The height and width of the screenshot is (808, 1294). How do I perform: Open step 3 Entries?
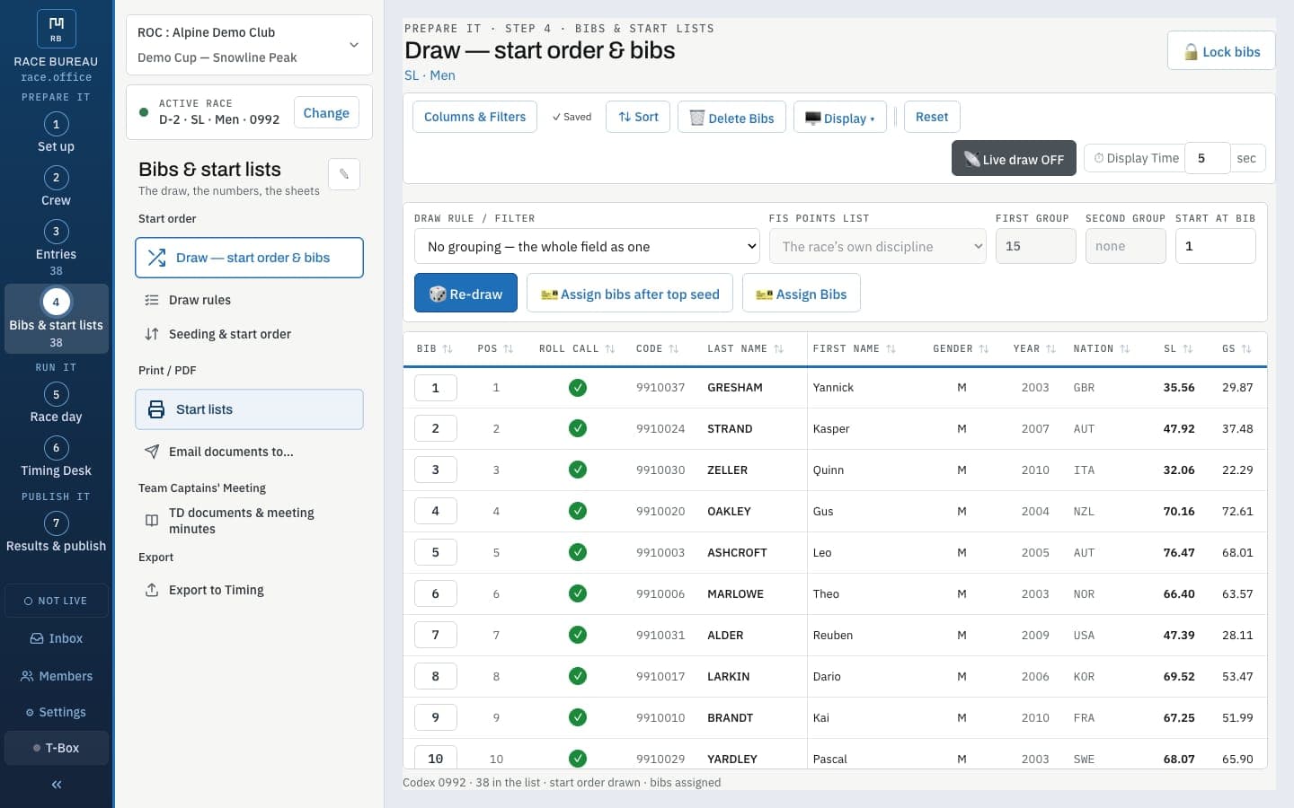[56, 248]
